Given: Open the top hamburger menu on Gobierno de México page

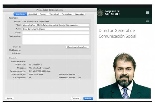Looking at the screenshot, I should [147, 13].
